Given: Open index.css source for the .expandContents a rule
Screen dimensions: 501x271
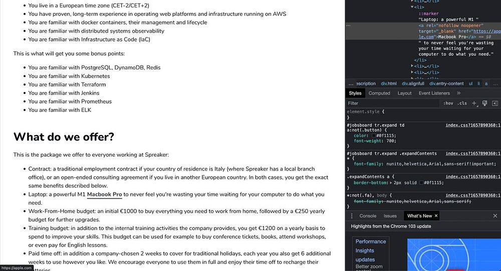Looking at the screenshot, I should [x=473, y=176].
